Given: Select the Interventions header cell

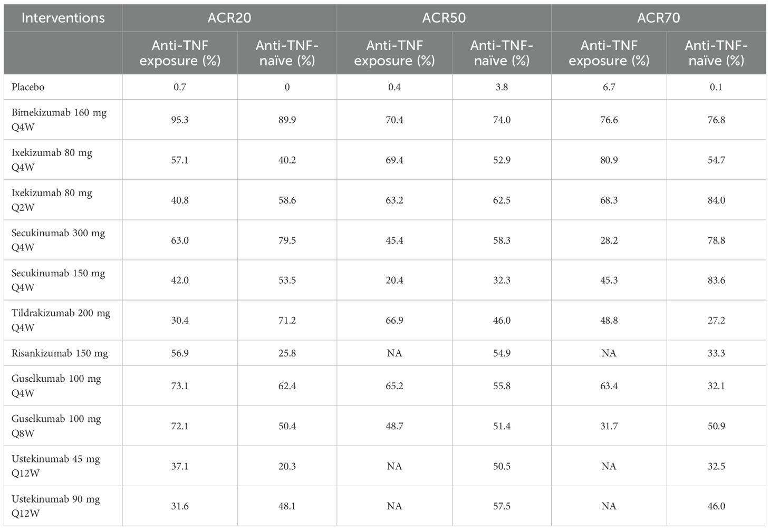Looking at the screenshot, I should (x=63, y=18).
